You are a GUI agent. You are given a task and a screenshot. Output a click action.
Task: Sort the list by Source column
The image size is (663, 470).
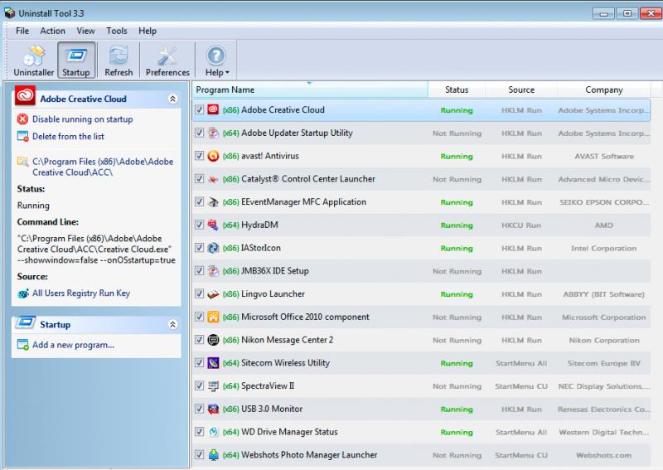[521, 90]
